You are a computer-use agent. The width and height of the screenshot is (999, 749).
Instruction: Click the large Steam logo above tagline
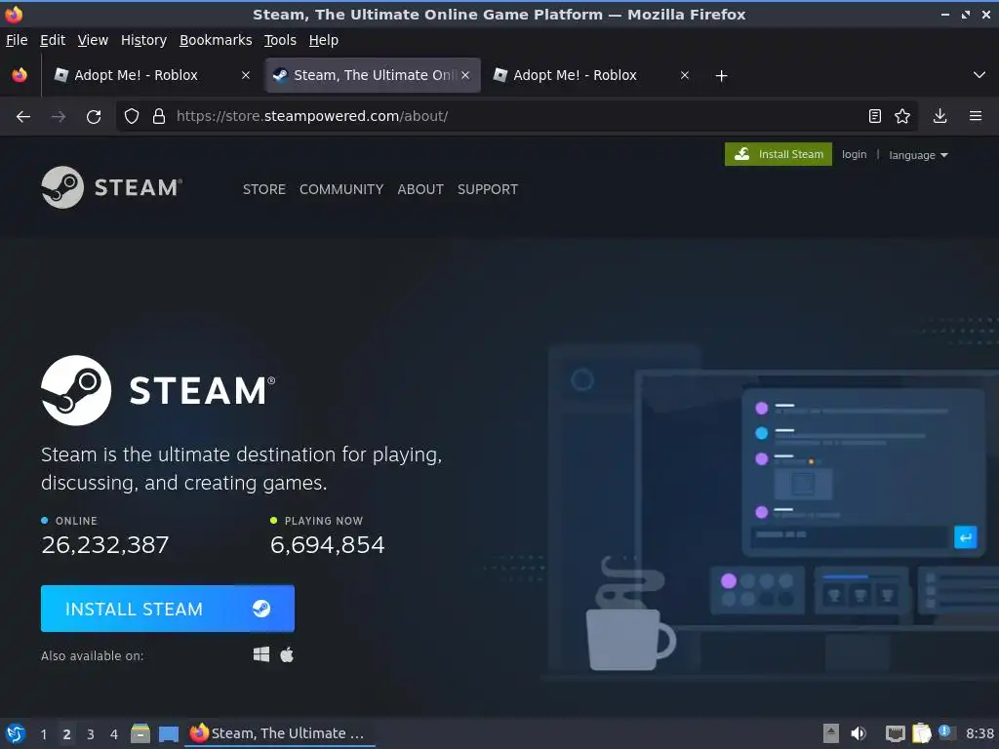[x=158, y=390]
